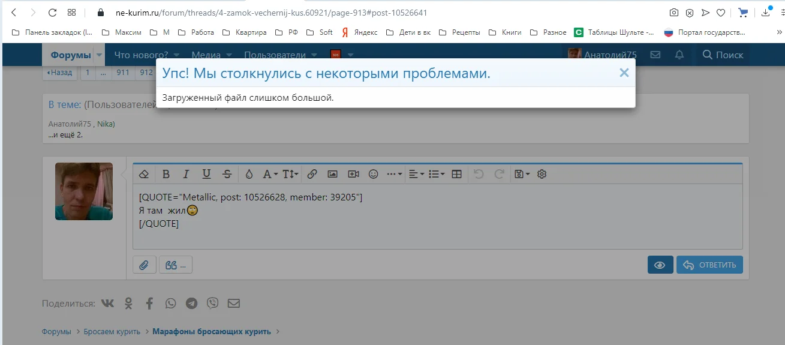Screen dimensions: 785x345
Task: Expand the more options ellipsis dropdown
Action: tap(395, 174)
